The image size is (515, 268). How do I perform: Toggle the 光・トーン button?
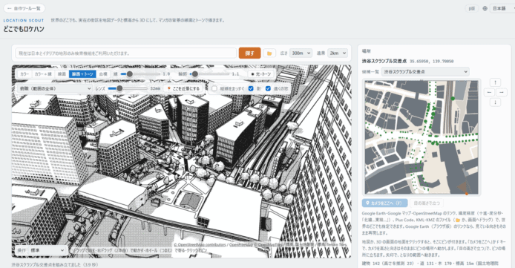[x=261, y=74]
